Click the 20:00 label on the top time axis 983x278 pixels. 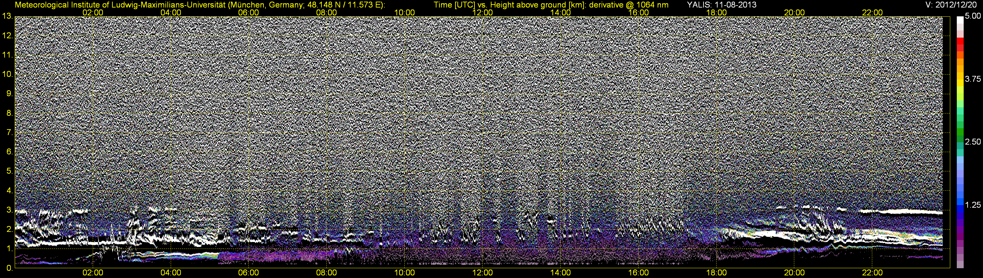(795, 12)
